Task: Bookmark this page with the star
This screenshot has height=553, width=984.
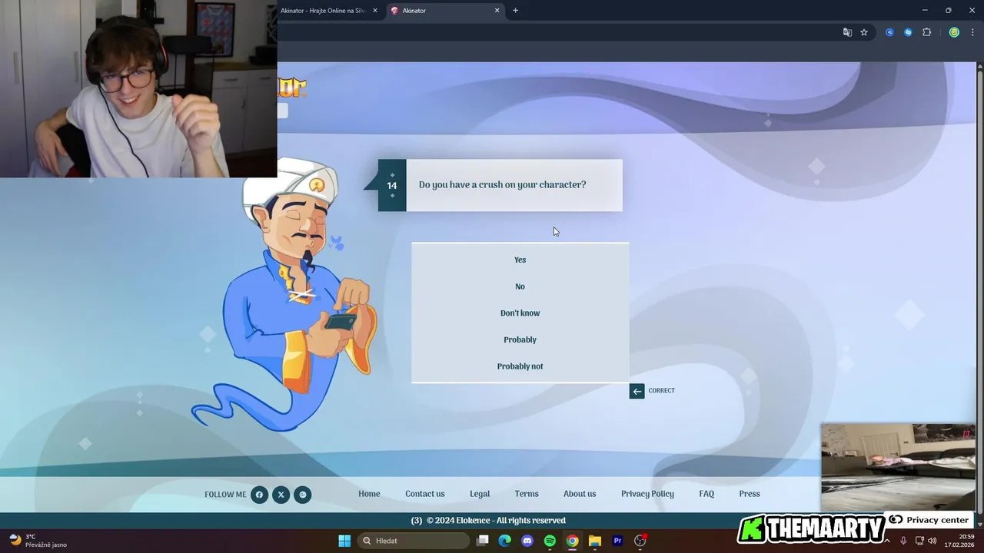Action: coord(864,32)
